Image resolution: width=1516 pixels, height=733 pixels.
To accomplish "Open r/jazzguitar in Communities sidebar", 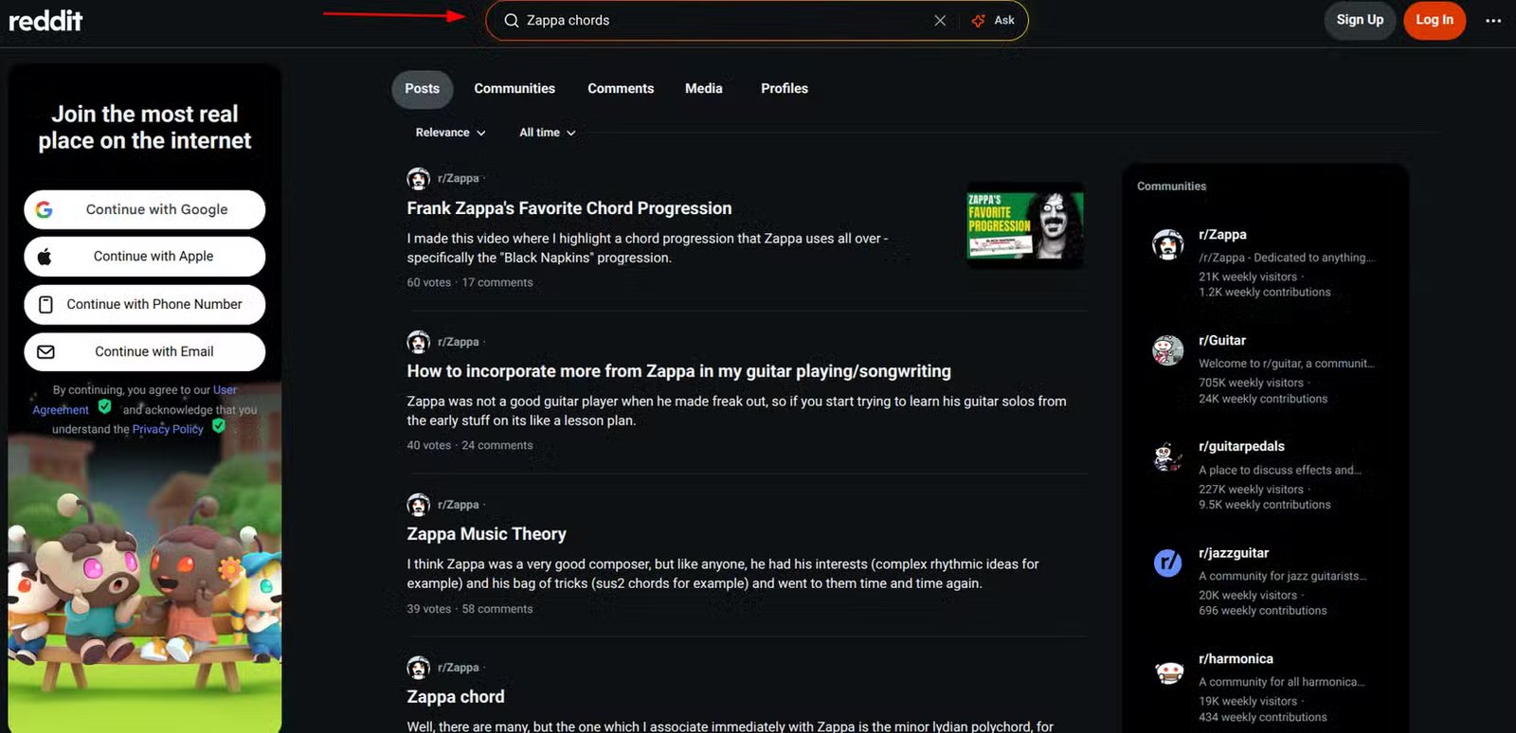I will [x=1234, y=553].
